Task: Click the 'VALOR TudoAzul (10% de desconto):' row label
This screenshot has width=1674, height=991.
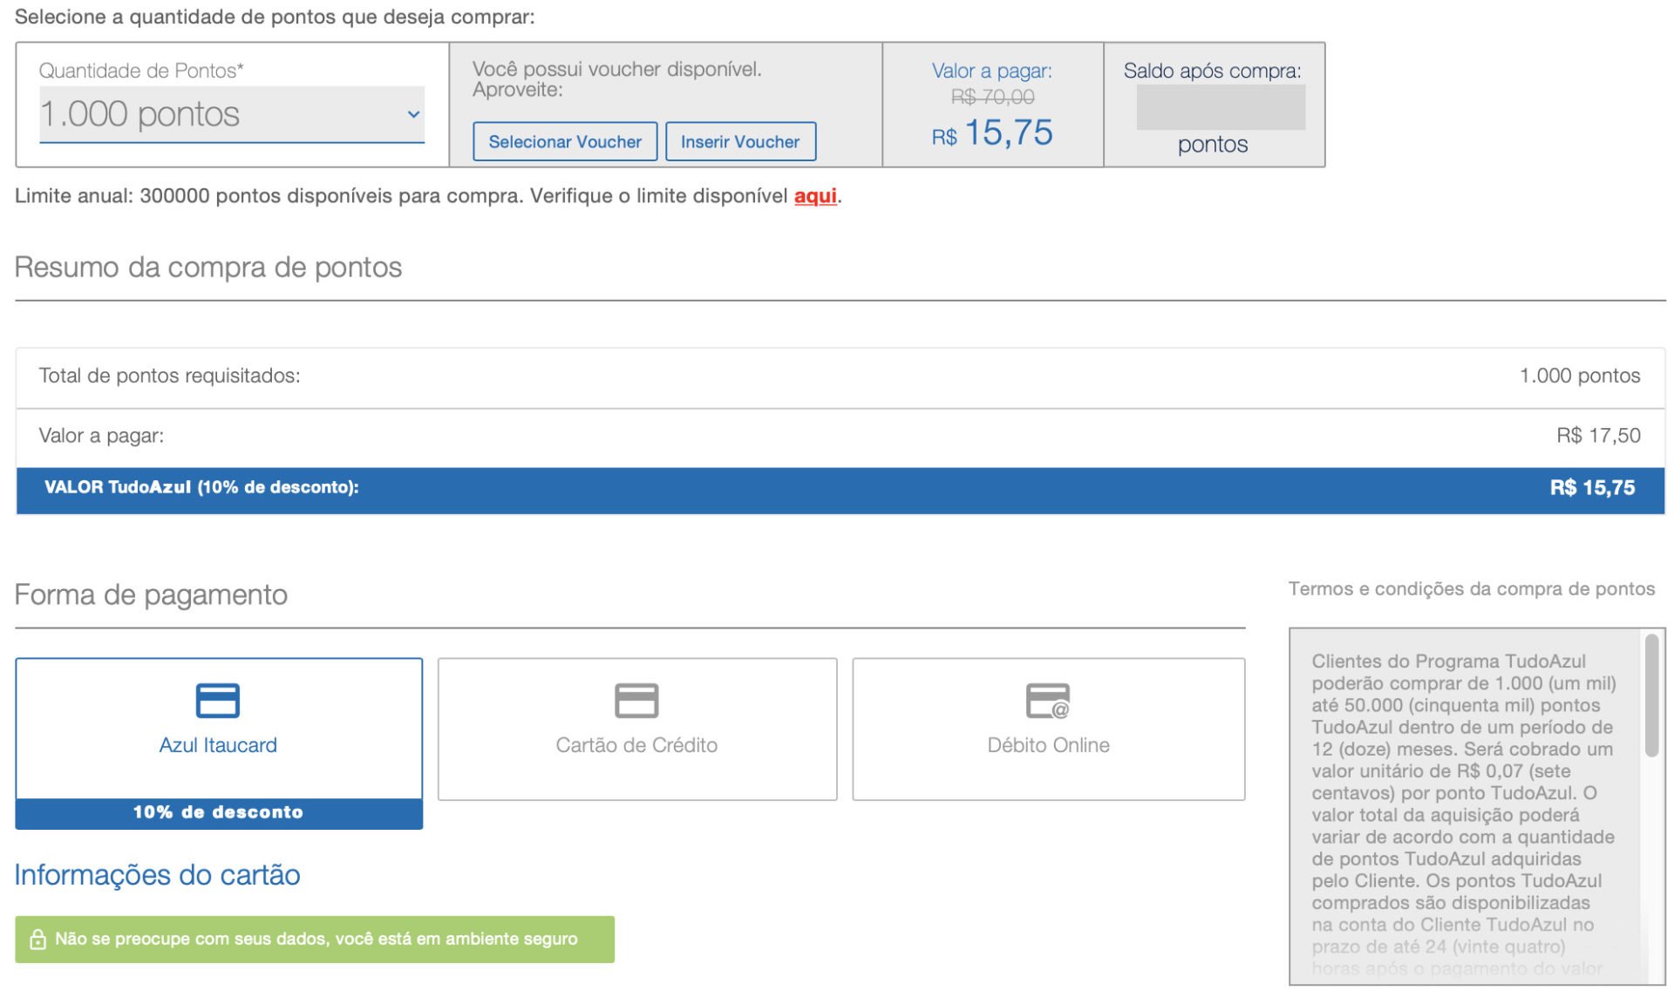Action: coord(201,487)
